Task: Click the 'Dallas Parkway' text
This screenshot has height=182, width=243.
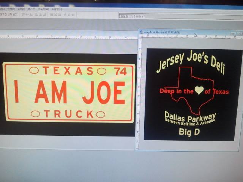Action: [x=190, y=116]
